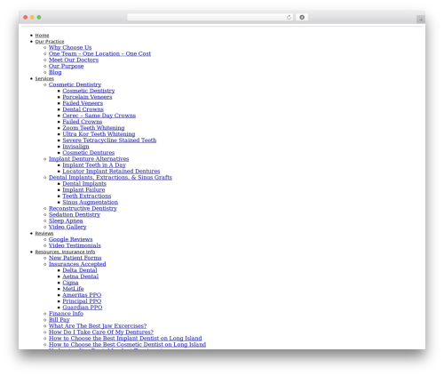Image resolution: width=444 pixels, height=376 pixels.
Task: View the Google Reviews link
Action: (x=71, y=239)
